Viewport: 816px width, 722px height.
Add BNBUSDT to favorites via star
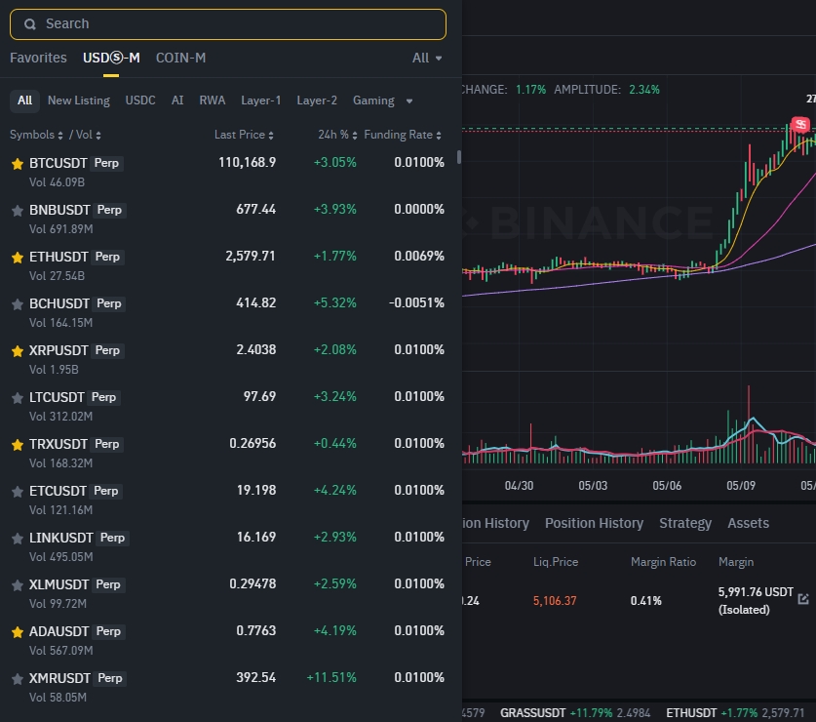18,211
